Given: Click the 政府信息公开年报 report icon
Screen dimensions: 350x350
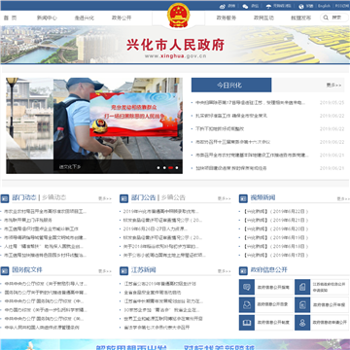Looking at the screenshot, I should (302, 304).
